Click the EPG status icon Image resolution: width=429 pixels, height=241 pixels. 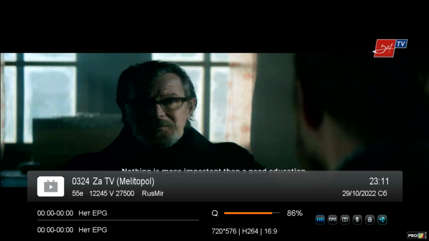point(332,220)
